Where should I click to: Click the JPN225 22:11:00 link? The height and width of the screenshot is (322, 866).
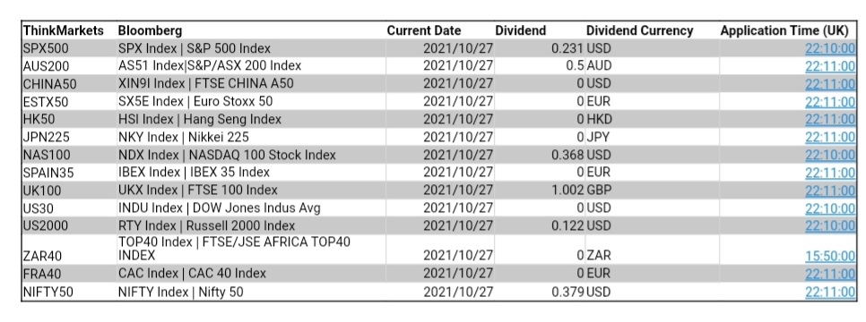tap(829, 137)
